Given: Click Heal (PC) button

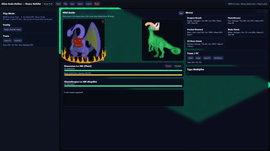Looking at the screenshot, I should [x=18, y=41].
